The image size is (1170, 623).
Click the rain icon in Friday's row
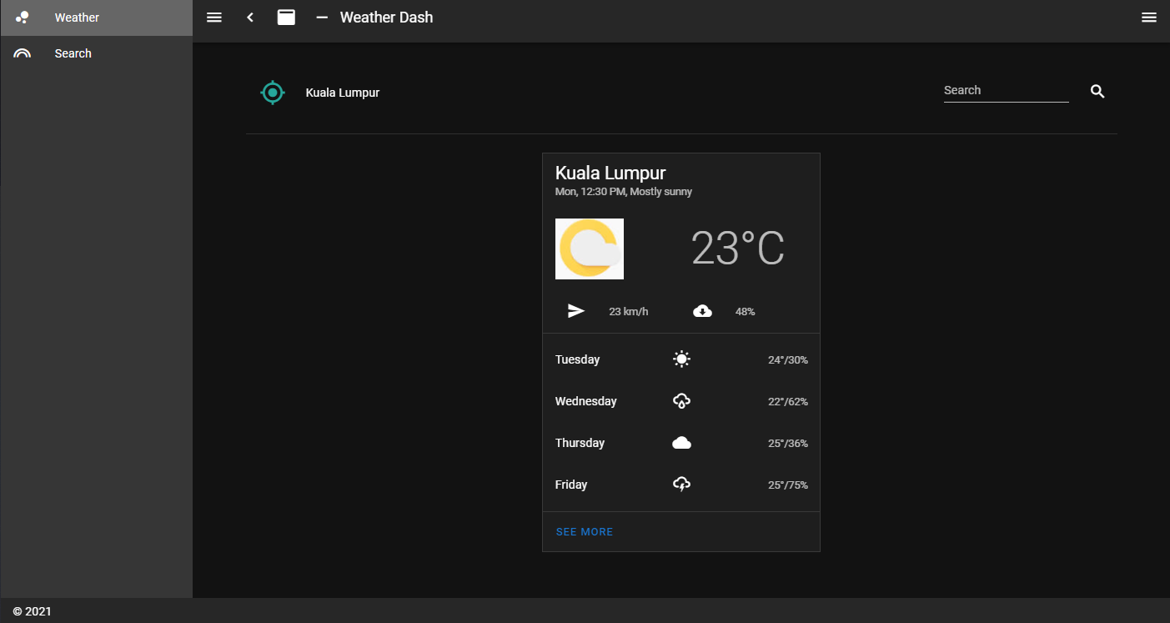click(x=681, y=484)
